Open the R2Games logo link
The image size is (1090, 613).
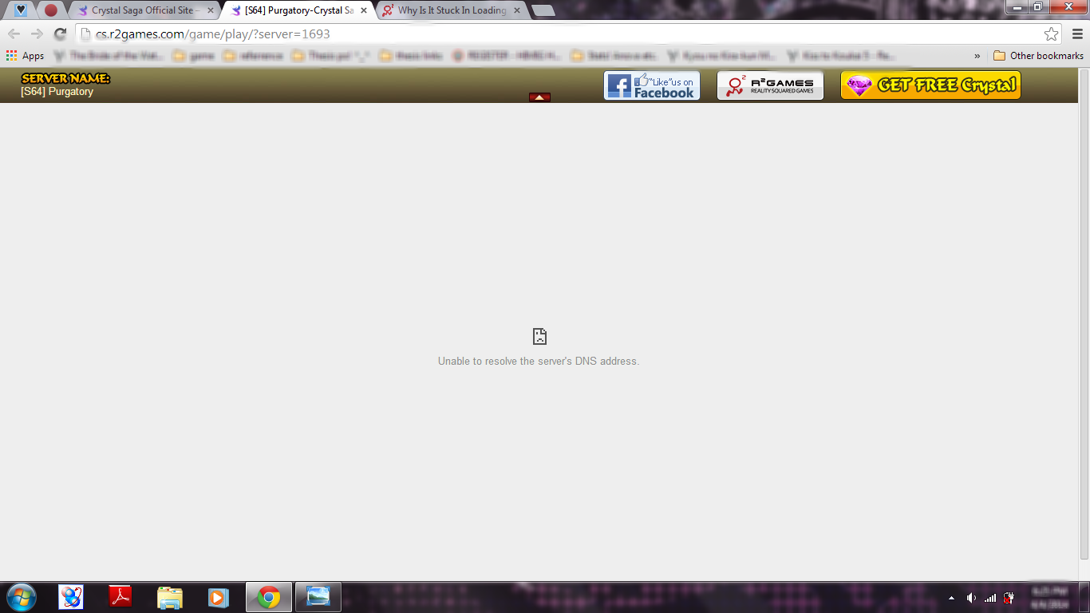[770, 85]
